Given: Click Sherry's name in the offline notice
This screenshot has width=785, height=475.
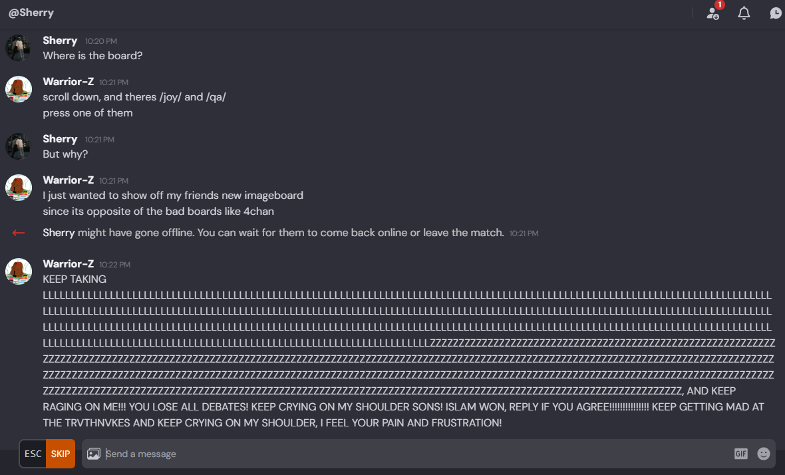Looking at the screenshot, I should [59, 233].
